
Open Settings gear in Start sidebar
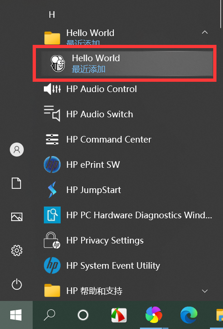17,250
